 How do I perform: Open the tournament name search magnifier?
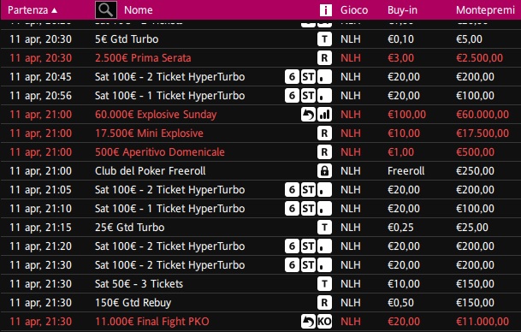(x=106, y=10)
